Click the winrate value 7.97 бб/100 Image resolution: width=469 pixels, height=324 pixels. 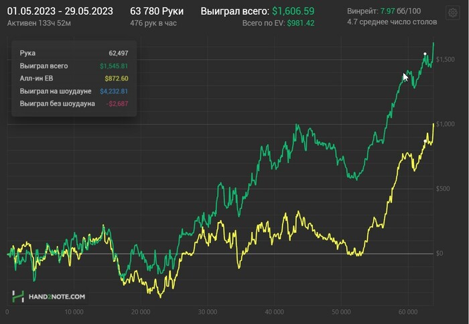(400, 11)
